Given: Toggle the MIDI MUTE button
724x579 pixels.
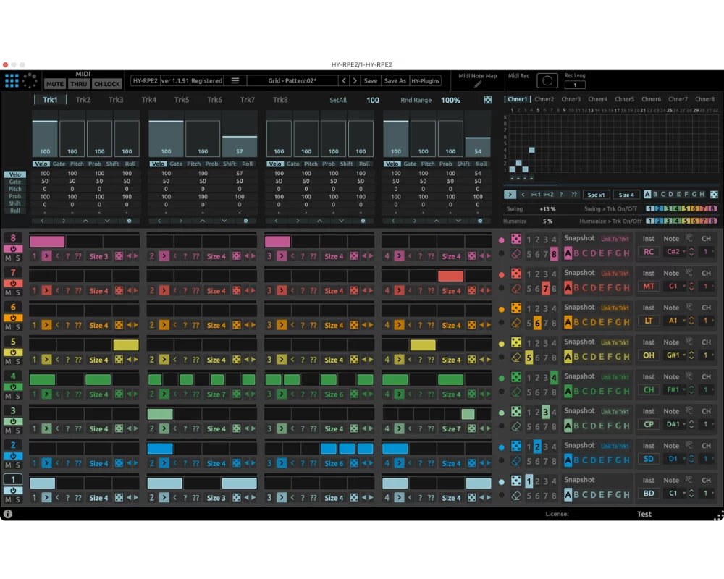Looking at the screenshot, I should click(x=54, y=84).
